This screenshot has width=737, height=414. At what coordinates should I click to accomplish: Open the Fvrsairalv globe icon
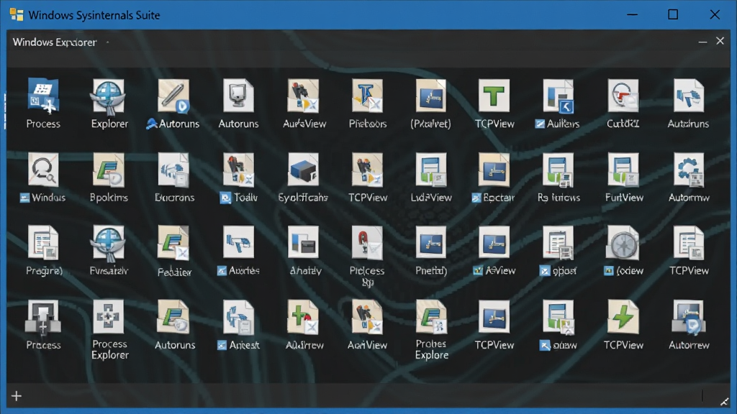pyautogui.click(x=109, y=243)
